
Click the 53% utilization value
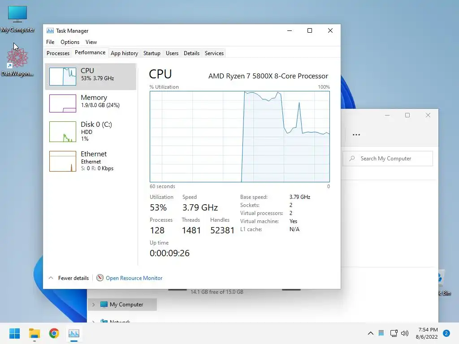(158, 207)
